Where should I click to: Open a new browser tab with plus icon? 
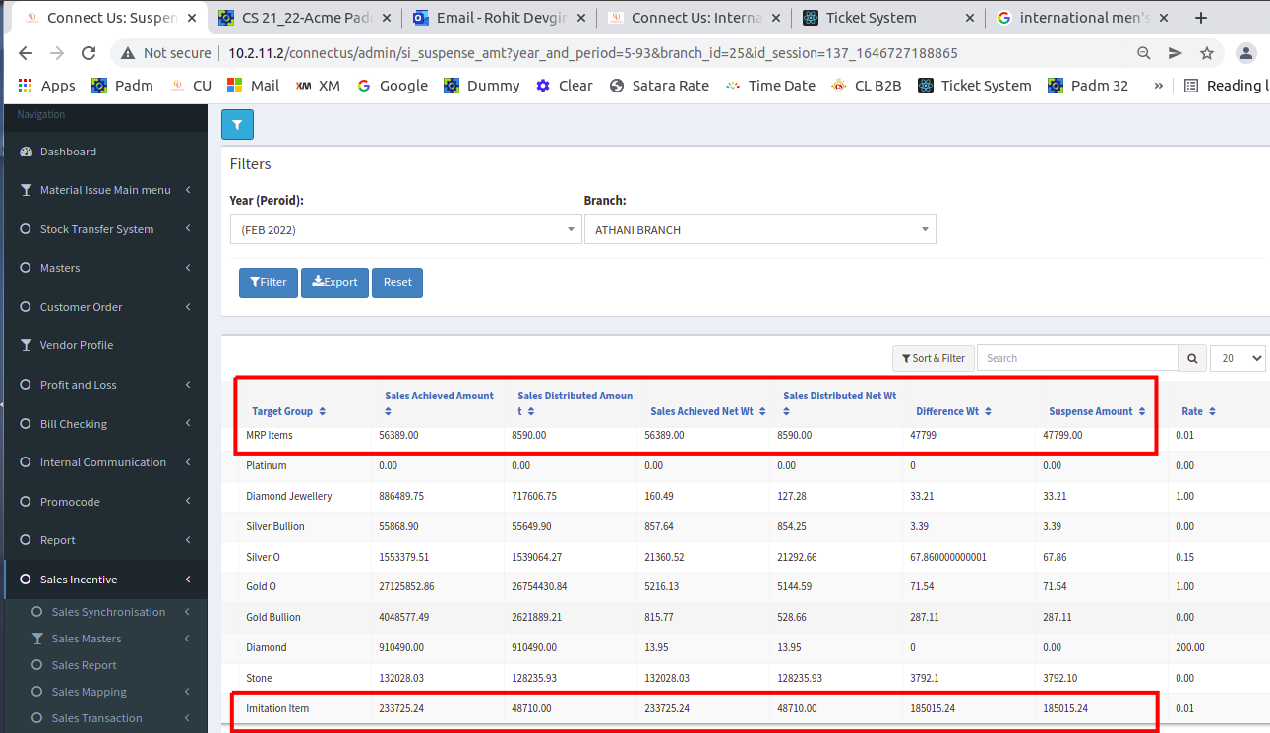click(x=1200, y=18)
